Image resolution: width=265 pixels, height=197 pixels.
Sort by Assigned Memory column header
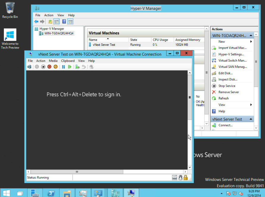pos(189,40)
